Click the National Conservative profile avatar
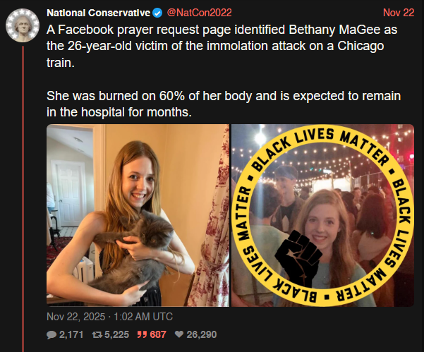Image resolution: width=424 pixels, height=352 pixels. pyautogui.click(x=23, y=25)
